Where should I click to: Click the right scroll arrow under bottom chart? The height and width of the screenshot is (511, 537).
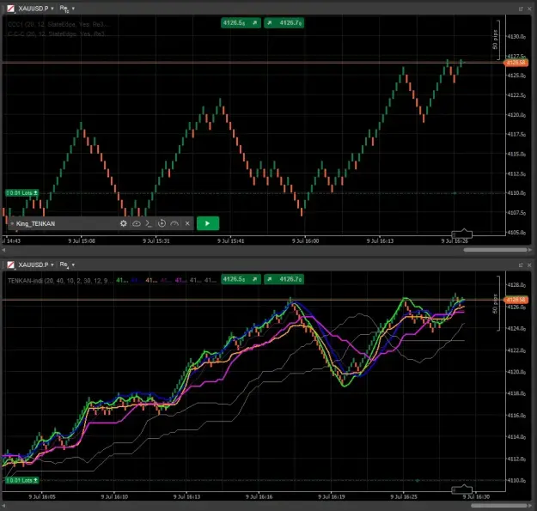[530, 506]
